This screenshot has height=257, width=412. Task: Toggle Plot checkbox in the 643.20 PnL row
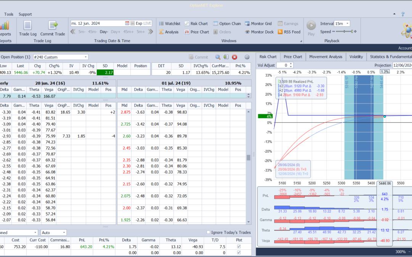pyautogui.click(x=239, y=246)
